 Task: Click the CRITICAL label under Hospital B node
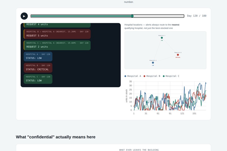click(178, 57)
